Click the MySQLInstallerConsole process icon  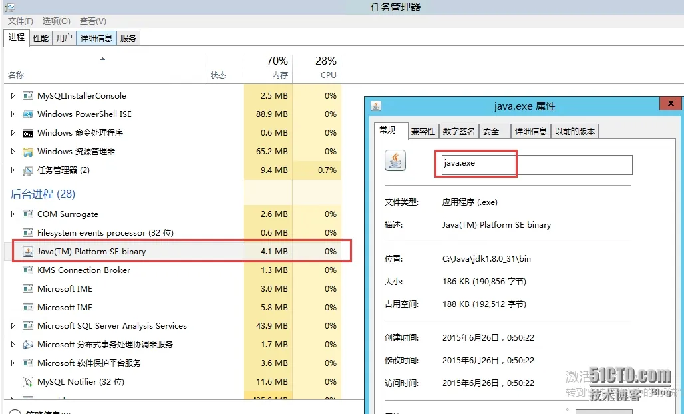[28, 96]
